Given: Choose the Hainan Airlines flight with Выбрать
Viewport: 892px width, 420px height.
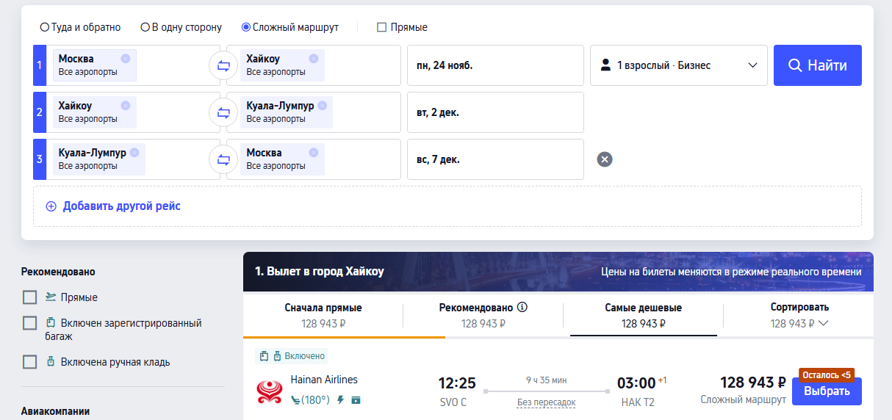Looking at the screenshot, I should click(827, 391).
